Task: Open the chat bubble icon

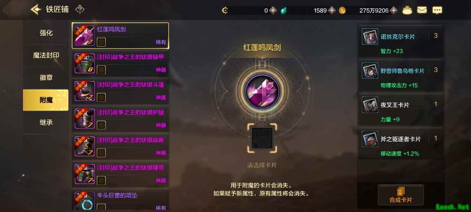Action: coord(437,10)
